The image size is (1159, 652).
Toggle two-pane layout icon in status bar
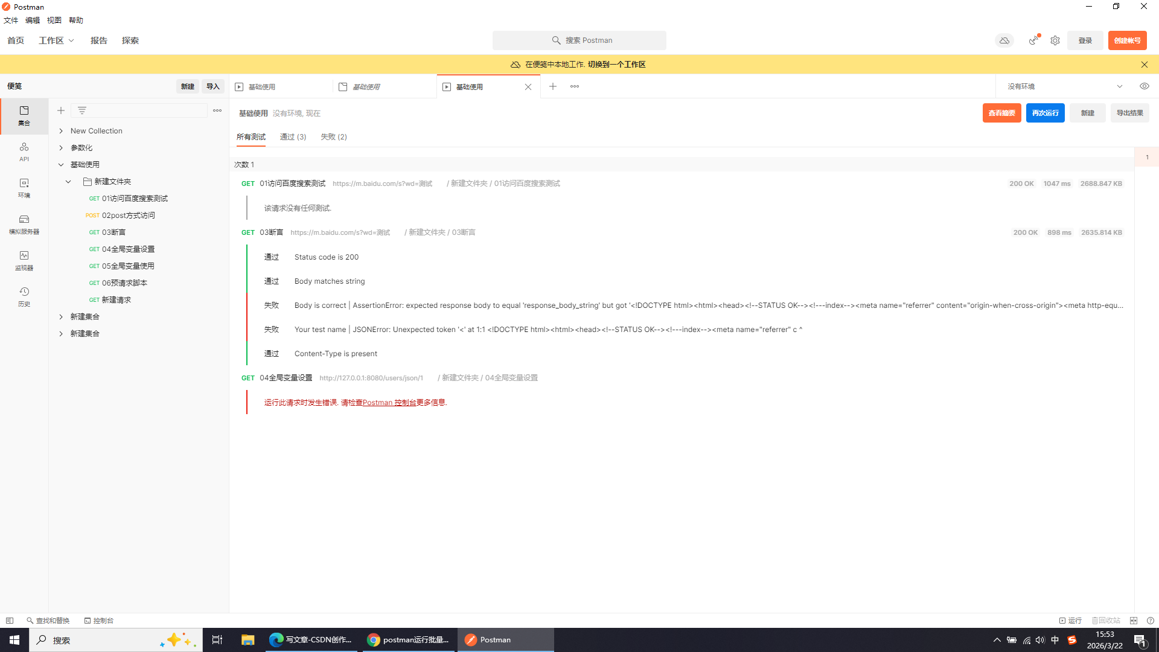(x=1134, y=621)
